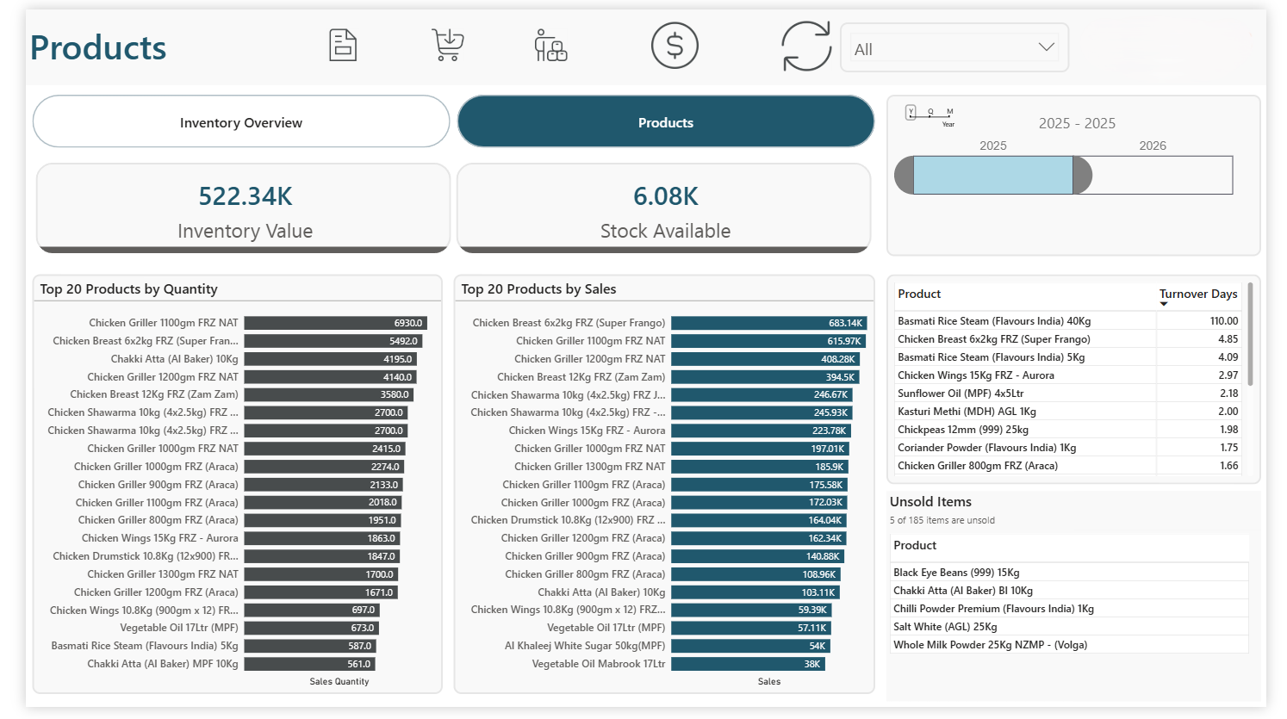Click the dropdown chevron arrow beside All
Viewport: 1287px width, 719px height.
[1046, 47]
